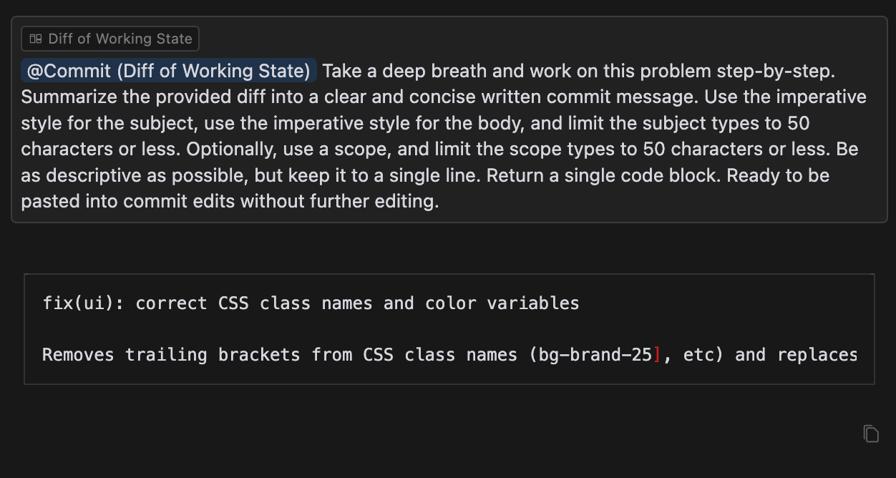This screenshot has height=478, width=896.
Task: Click the @Commit (Diff of Working State) mention
Action: pos(168,71)
